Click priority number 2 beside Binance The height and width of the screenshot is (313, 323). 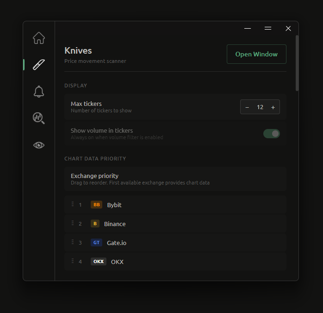point(80,224)
